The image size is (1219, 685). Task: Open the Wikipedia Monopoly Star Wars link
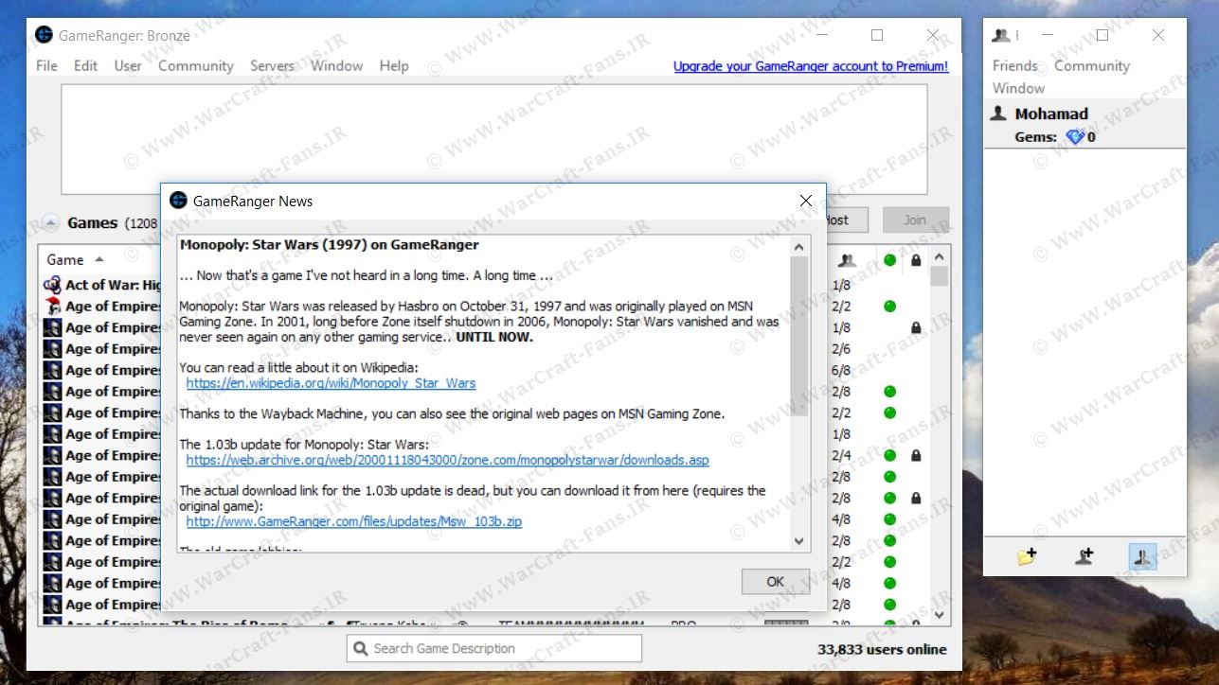331,383
